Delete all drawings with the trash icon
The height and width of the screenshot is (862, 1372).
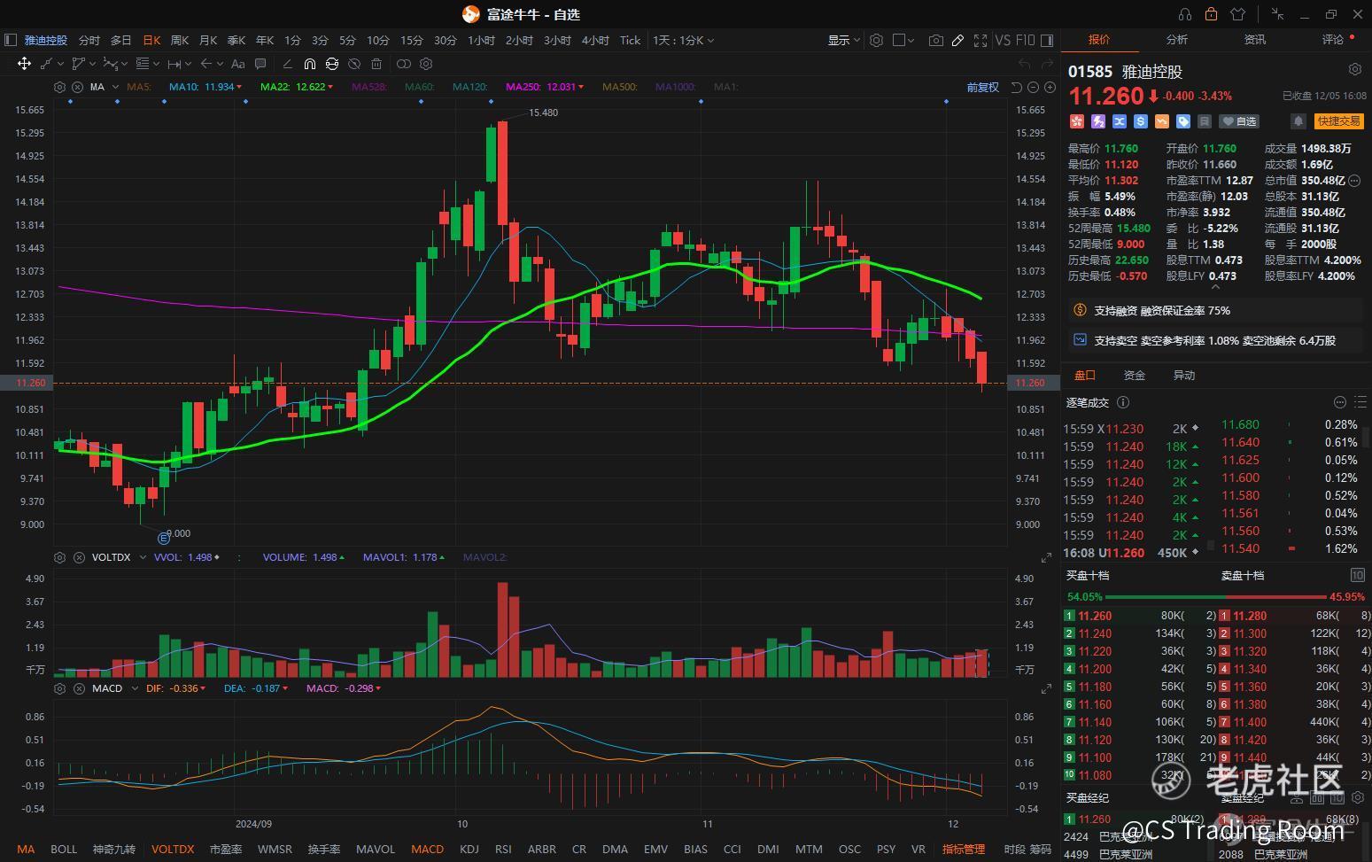[376, 64]
